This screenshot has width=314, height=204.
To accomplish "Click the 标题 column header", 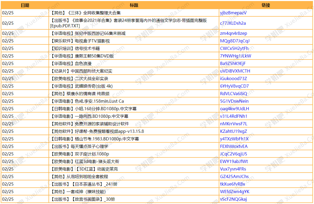I will (x=134, y=5).
